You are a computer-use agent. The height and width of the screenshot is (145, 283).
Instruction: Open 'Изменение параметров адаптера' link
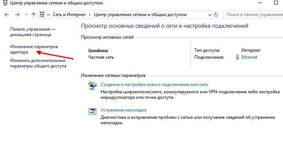[34, 50]
